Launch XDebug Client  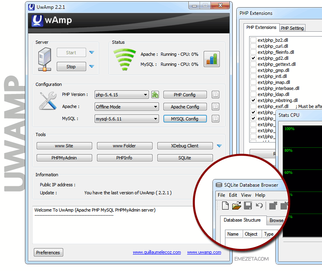tap(185, 146)
